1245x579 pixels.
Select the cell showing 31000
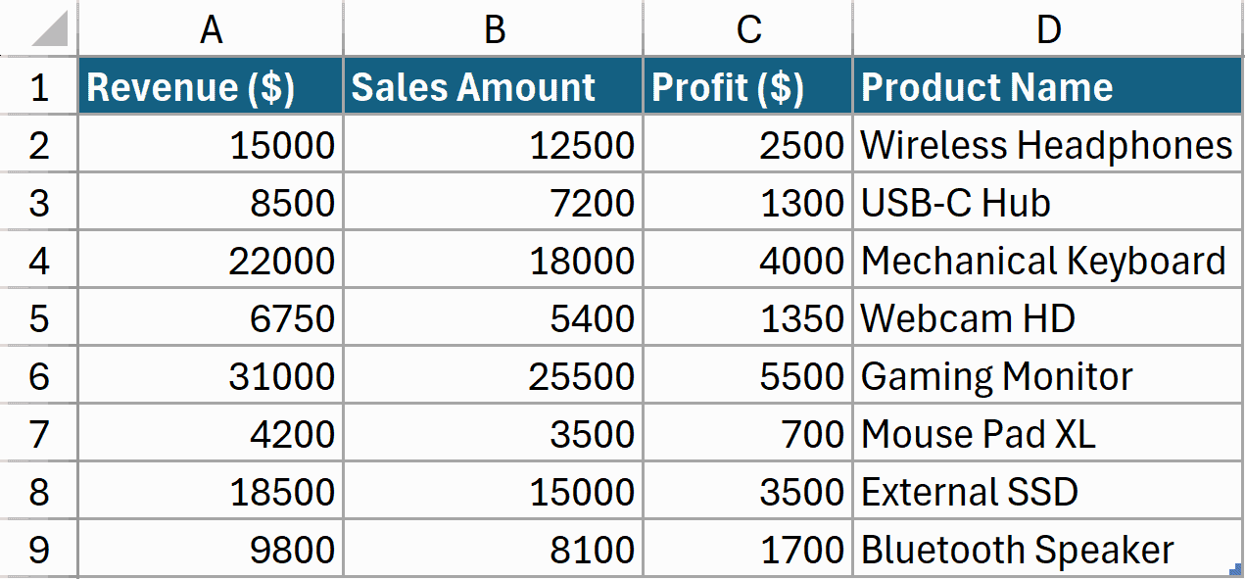[x=210, y=375]
